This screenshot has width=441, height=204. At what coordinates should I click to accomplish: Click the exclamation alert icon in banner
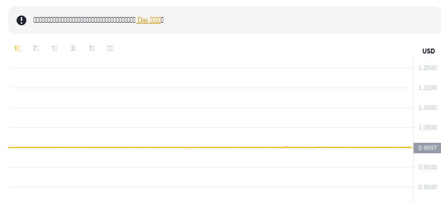click(21, 20)
